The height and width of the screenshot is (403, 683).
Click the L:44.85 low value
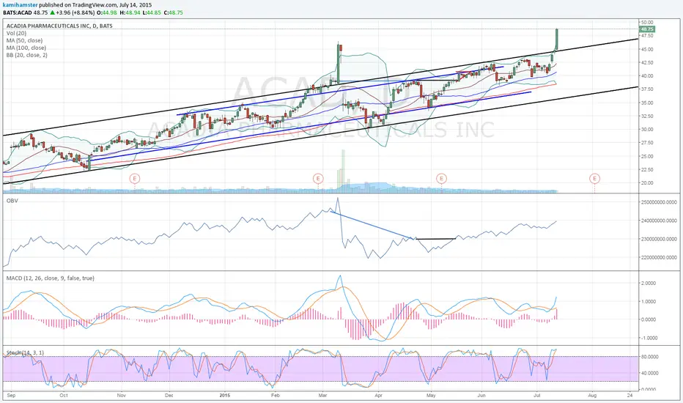click(x=152, y=12)
